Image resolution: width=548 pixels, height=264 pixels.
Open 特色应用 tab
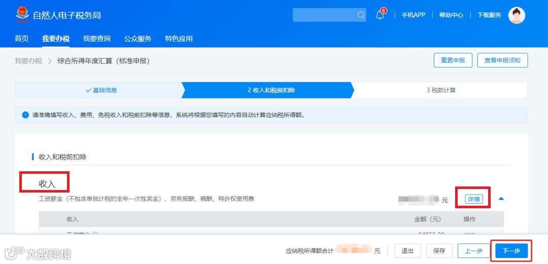179,39
